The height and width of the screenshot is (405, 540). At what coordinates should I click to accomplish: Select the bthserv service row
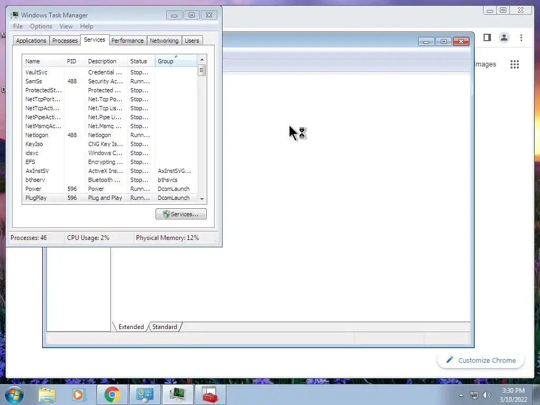pyautogui.click(x=110, y=180)
